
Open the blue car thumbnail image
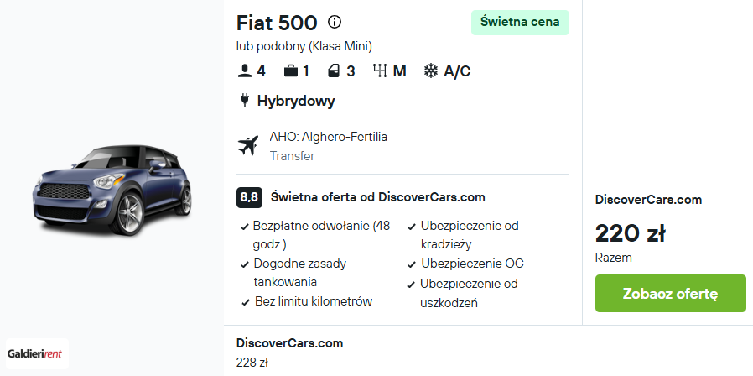(112, 190)
